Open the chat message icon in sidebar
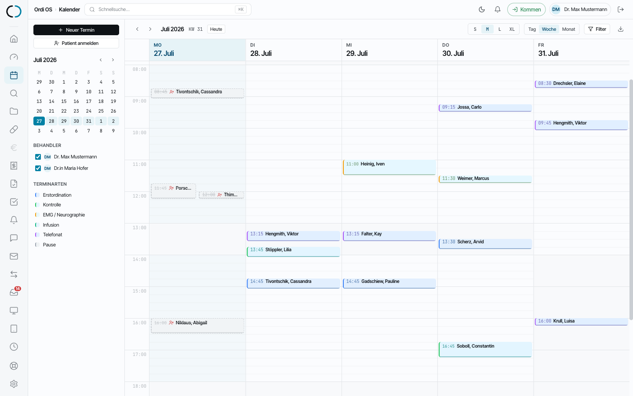Image resolution: width=633 pixels, height=396 pixels. tap(14, 238)
